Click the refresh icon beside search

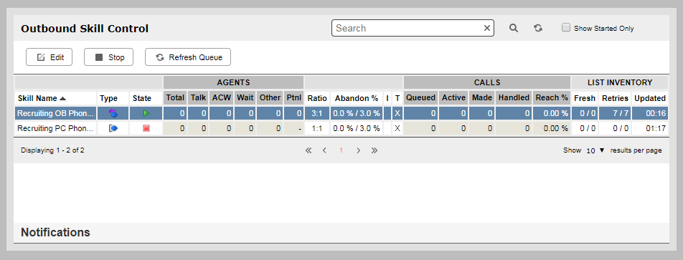pyautogui.click(x=538, y=28)
